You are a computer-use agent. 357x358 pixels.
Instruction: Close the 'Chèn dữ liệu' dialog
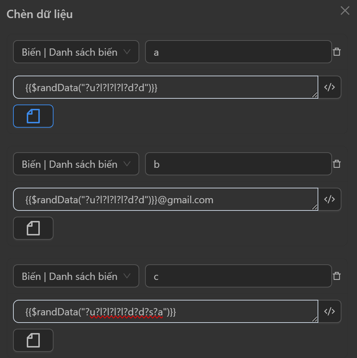coord(345,11)
